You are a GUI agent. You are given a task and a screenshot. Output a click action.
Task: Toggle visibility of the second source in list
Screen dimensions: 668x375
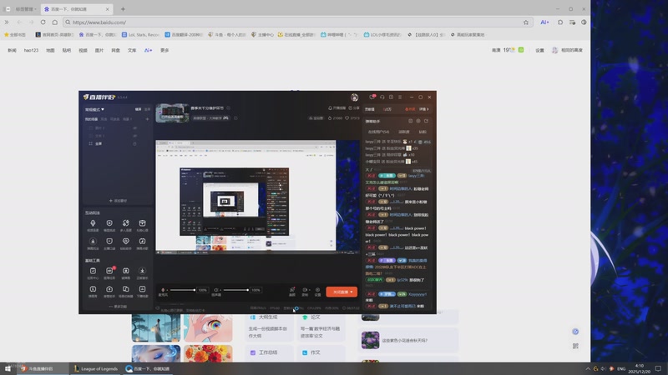[135, 136]
